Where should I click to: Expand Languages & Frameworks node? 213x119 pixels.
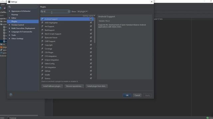coord(10,32)
